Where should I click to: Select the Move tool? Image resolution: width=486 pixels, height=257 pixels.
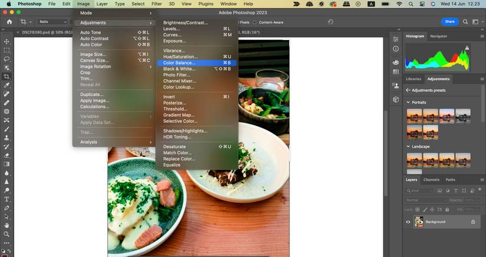pyautogui.click(x=6, y=41)
